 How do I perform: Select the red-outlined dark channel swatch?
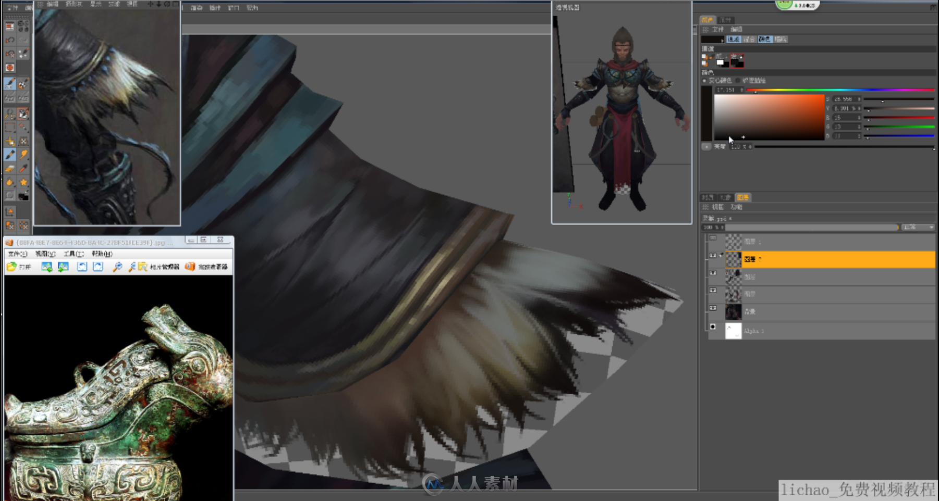pyautogui.click(x=737, y=61)
